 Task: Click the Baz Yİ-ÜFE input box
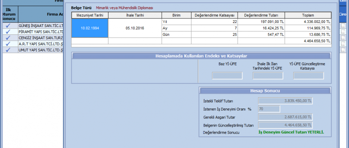(x=227, y=76)
